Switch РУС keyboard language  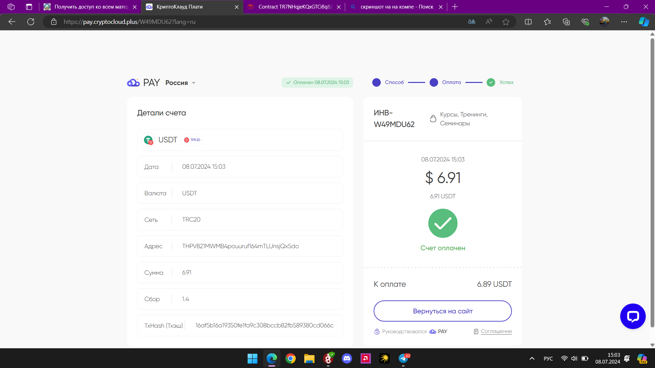(x=548, y=358)
